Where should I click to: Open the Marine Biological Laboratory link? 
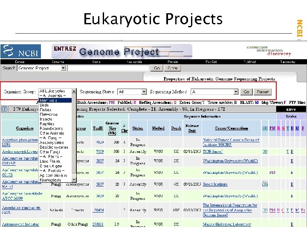click(227, 224)
